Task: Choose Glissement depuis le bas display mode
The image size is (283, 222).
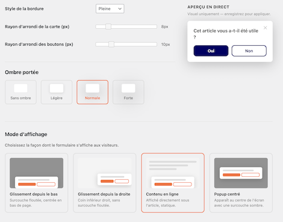Action: [x=37, y=183]
